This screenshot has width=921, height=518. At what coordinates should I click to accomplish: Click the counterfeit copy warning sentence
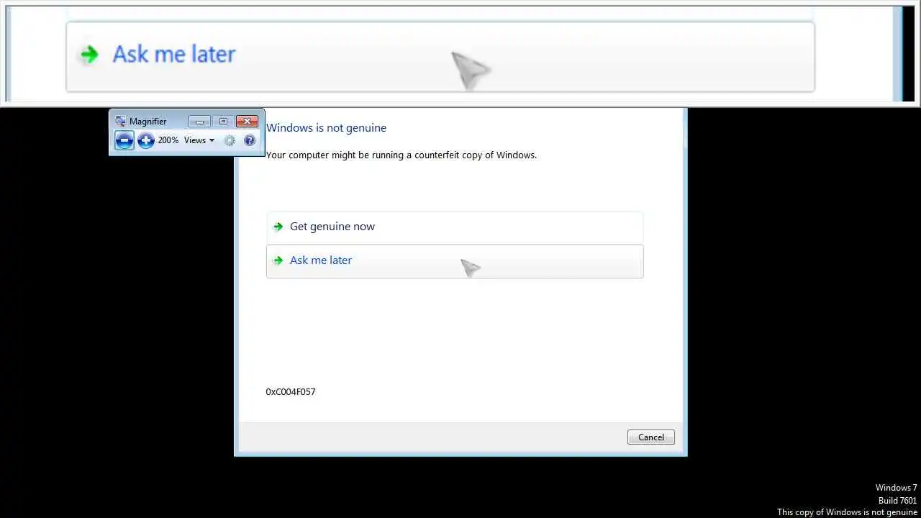pyautogui.click(x=401, y=155)
